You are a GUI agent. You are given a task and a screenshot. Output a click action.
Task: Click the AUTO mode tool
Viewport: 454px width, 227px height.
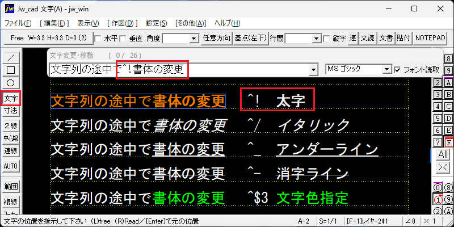coord(11,166)
